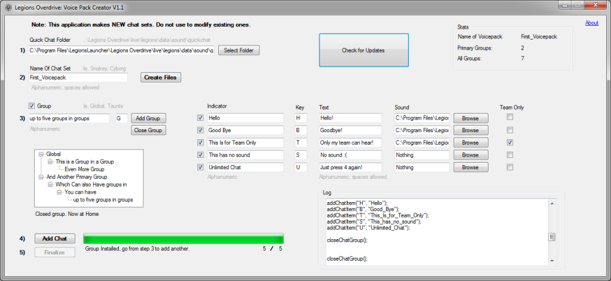This screenshot has height=281, width=611.
Task: Collapse 'Which Can also Have groups in' node
Action: [x=50, y=185]
